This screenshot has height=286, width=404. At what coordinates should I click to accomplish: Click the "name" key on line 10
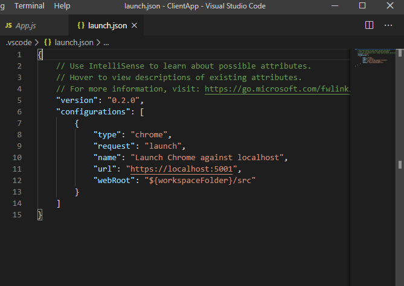pos(107,158)
